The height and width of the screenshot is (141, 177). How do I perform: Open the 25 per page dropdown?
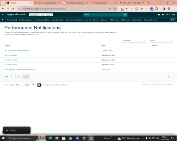(134, 41)
